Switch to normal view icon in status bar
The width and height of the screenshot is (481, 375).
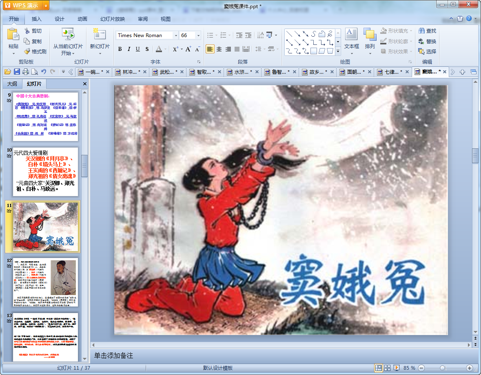(x=379, y=368)
